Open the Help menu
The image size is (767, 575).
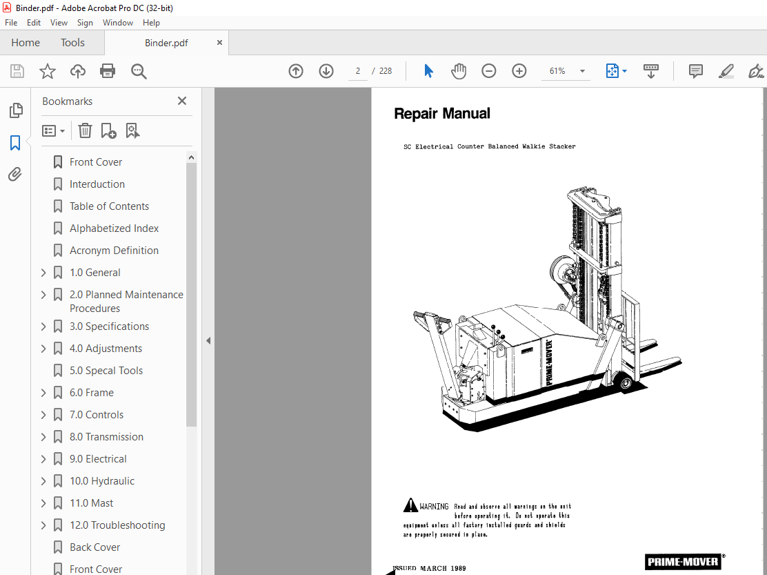pos(151,23)
